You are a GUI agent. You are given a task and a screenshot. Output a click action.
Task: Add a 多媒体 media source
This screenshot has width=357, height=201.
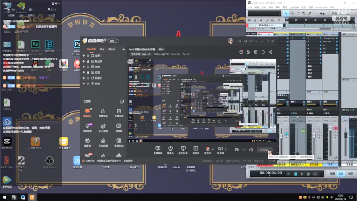click(195, 150)
